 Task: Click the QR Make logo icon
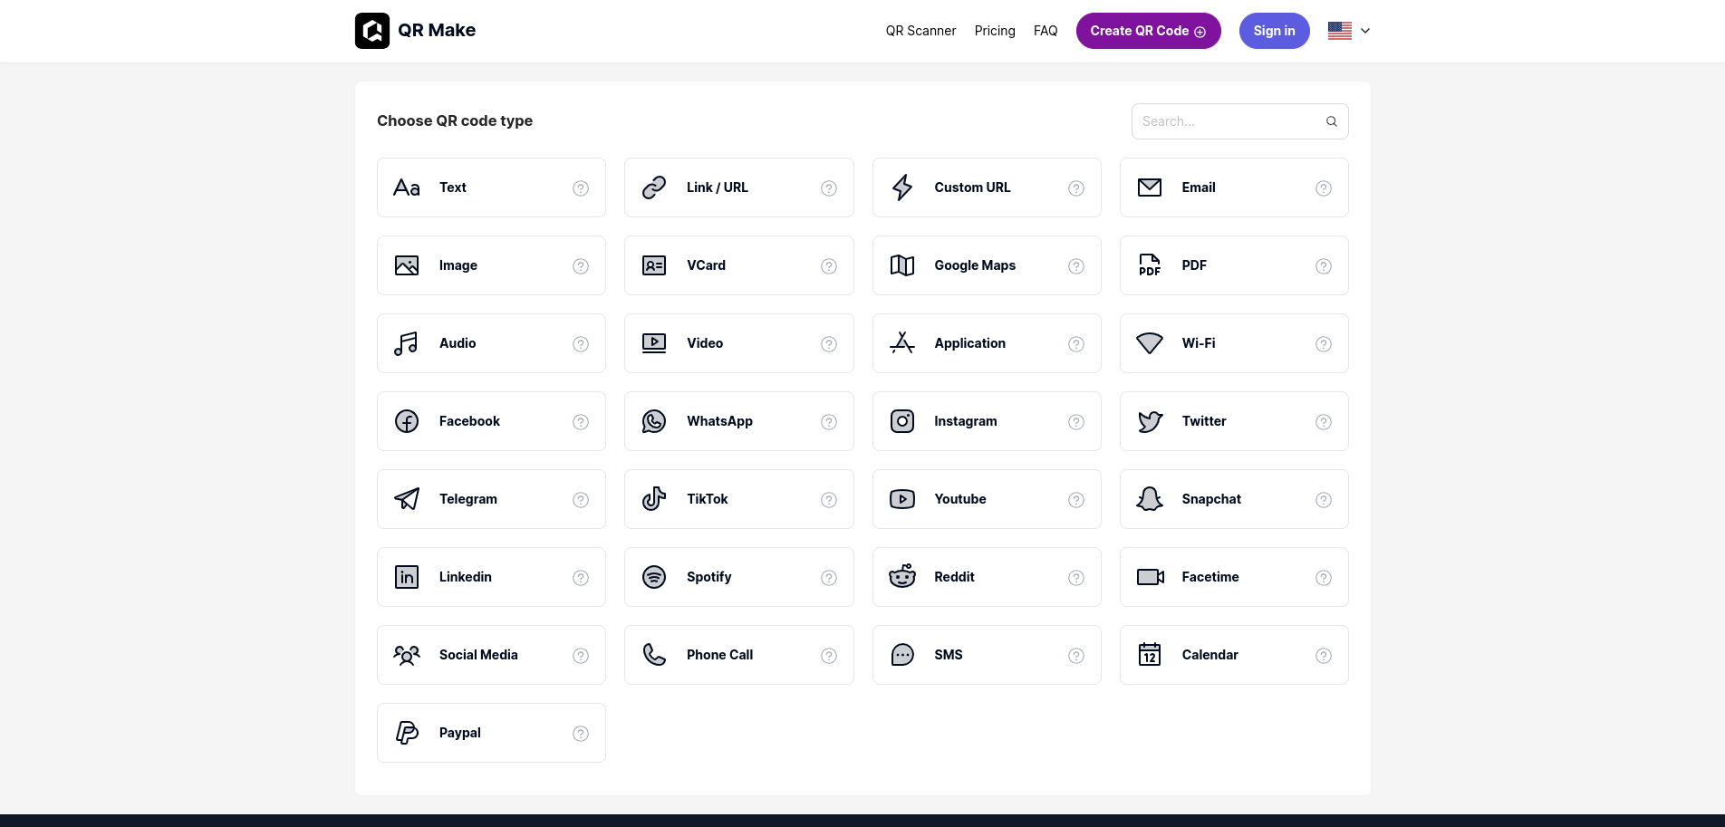coord(372,31)
